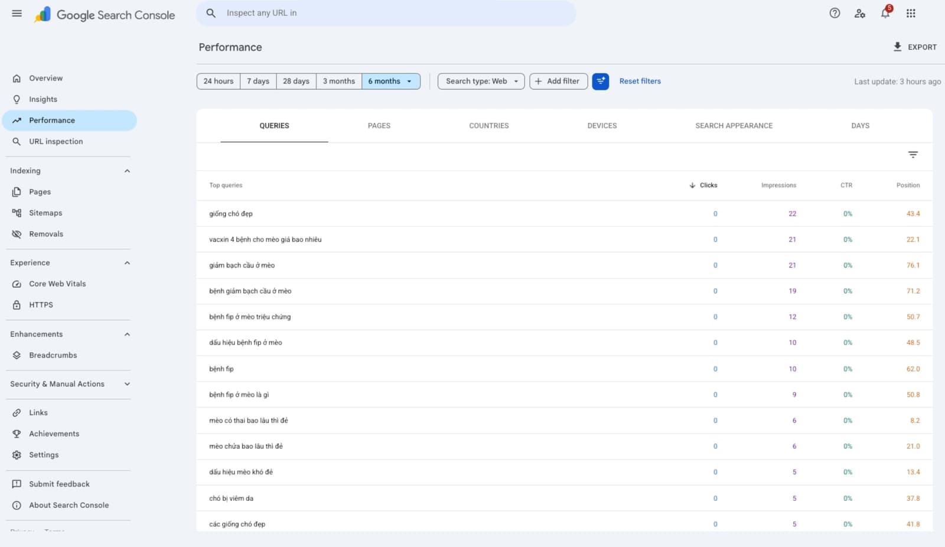Click the Export download icon
The height and width of the screenshot is (547, 945).
coord(897,47)
